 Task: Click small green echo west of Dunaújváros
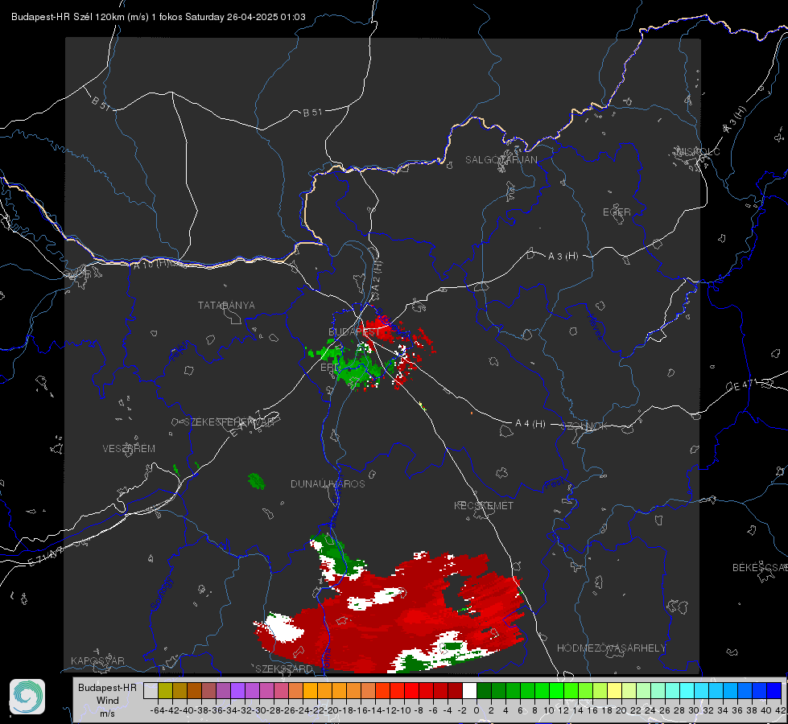coord(256,481)
